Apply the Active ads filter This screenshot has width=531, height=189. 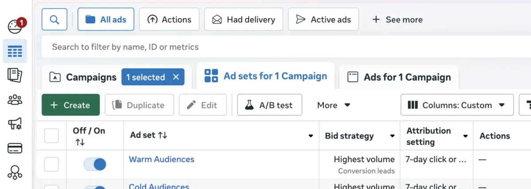click(x=323, y=19)
